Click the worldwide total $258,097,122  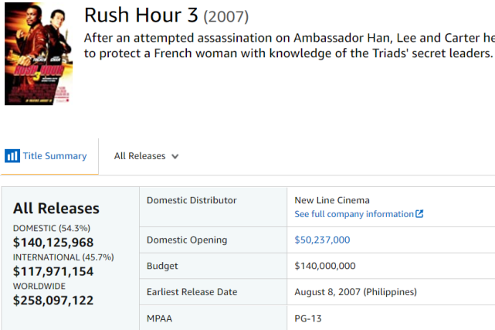(53, 300)
